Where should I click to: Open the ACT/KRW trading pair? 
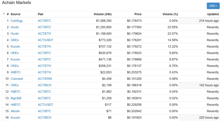tap(45, 79)
